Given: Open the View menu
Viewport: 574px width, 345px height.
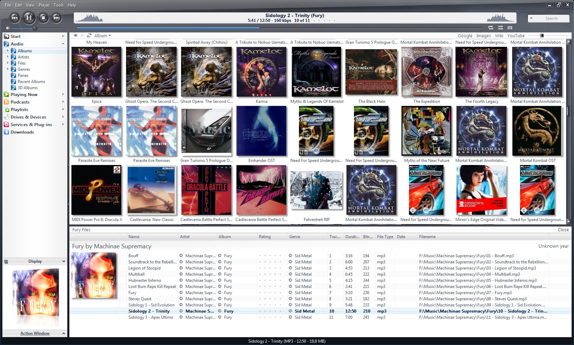Looking at the screenshot, I should [30, 5].
